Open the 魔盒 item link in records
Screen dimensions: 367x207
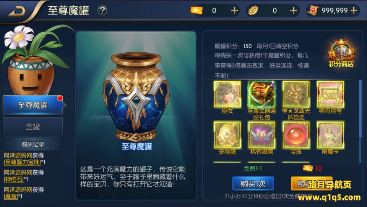pyautogui.click(x=11, y=196)
